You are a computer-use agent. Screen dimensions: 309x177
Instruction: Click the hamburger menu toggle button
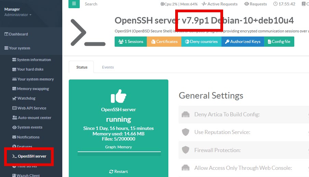(x=74, y=4)
